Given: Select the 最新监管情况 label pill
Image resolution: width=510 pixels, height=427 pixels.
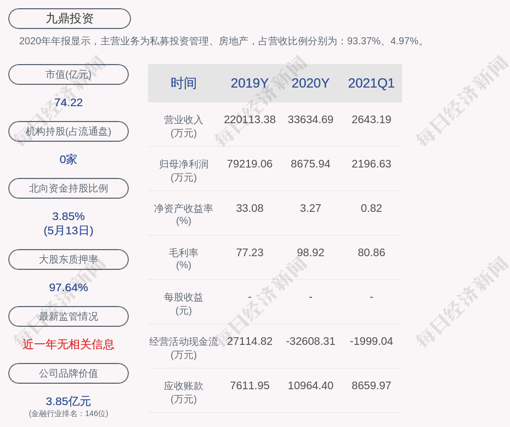Looking at the screenshot, I should 69,316.
